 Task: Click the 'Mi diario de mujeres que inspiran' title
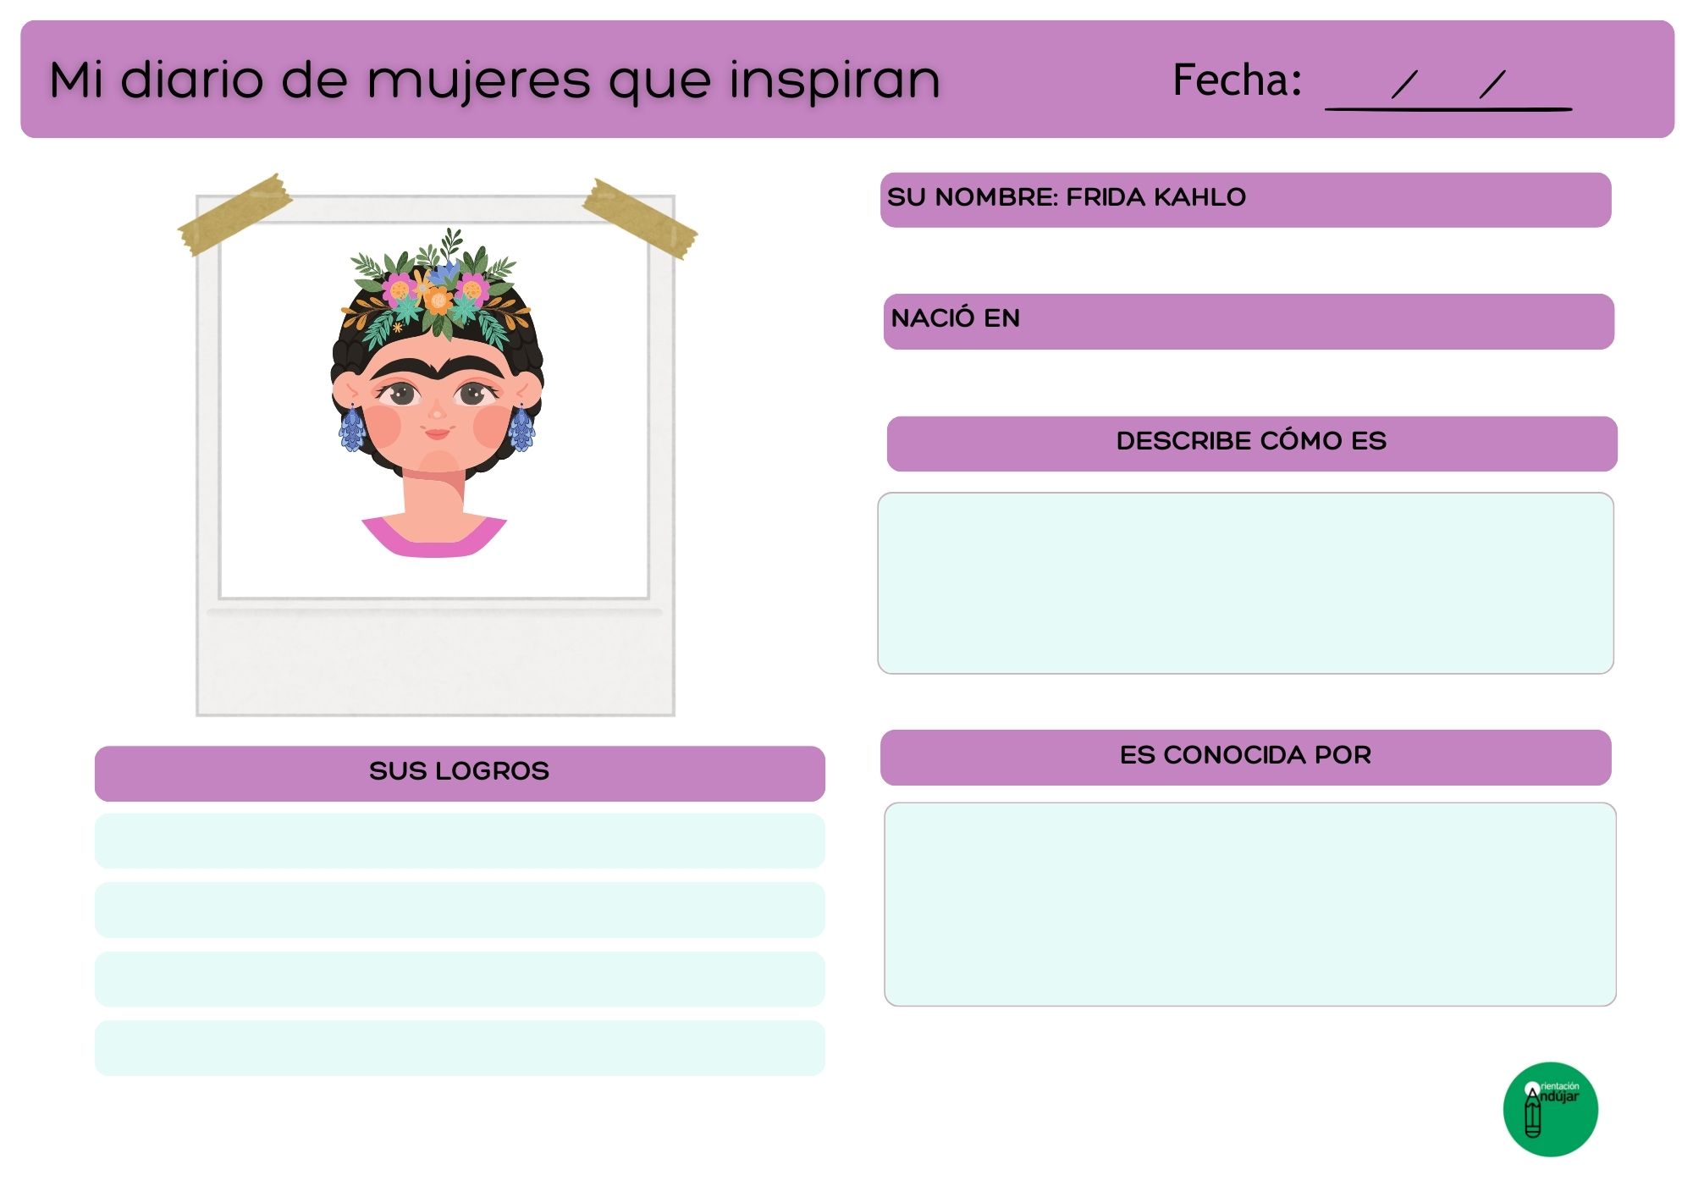(495, 80)
